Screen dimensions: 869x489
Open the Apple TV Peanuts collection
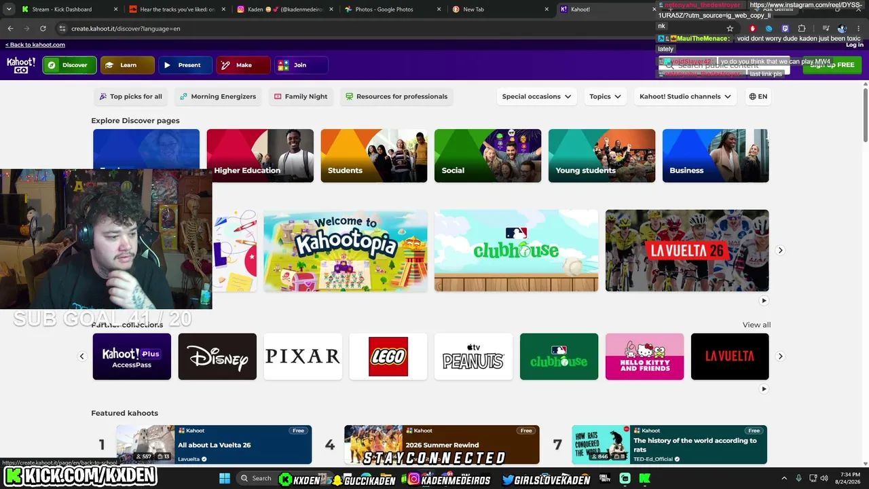(474, 357)
